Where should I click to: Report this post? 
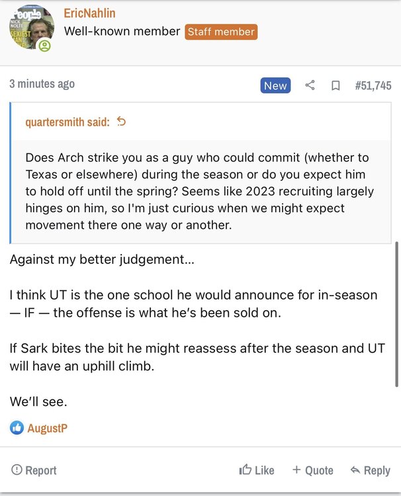pyautogui.click(x=34, y=470)
